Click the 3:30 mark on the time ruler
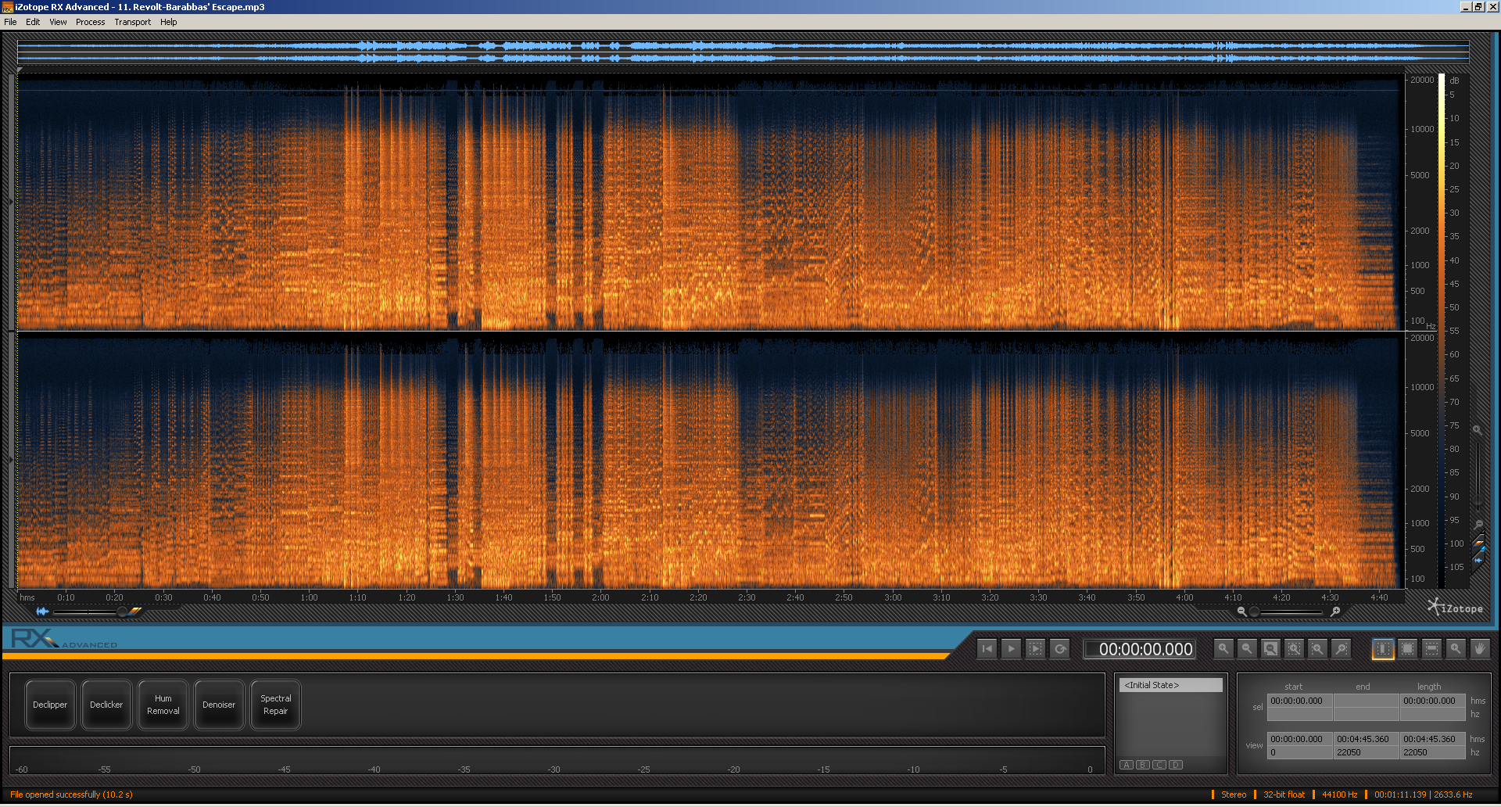Image resolution: width=1501 pixels, height=807 pixels. click(x=1038, y=597)
